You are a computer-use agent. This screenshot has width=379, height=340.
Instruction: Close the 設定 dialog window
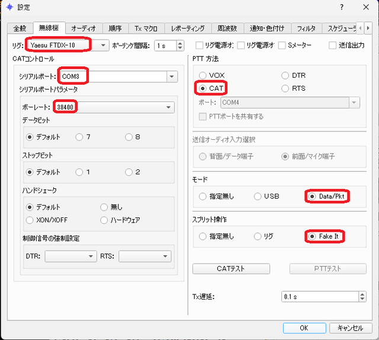[x=366, y=7]
